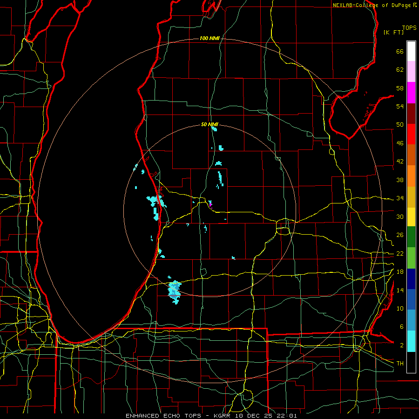
Task: Click the light green legend swatch
Action: pos(411,258)
